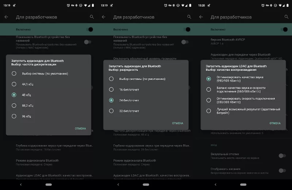The height and width of the screenshot is (190, 292).
Task: Select 44,1 кГц sample rate
Action: (22, 84)
